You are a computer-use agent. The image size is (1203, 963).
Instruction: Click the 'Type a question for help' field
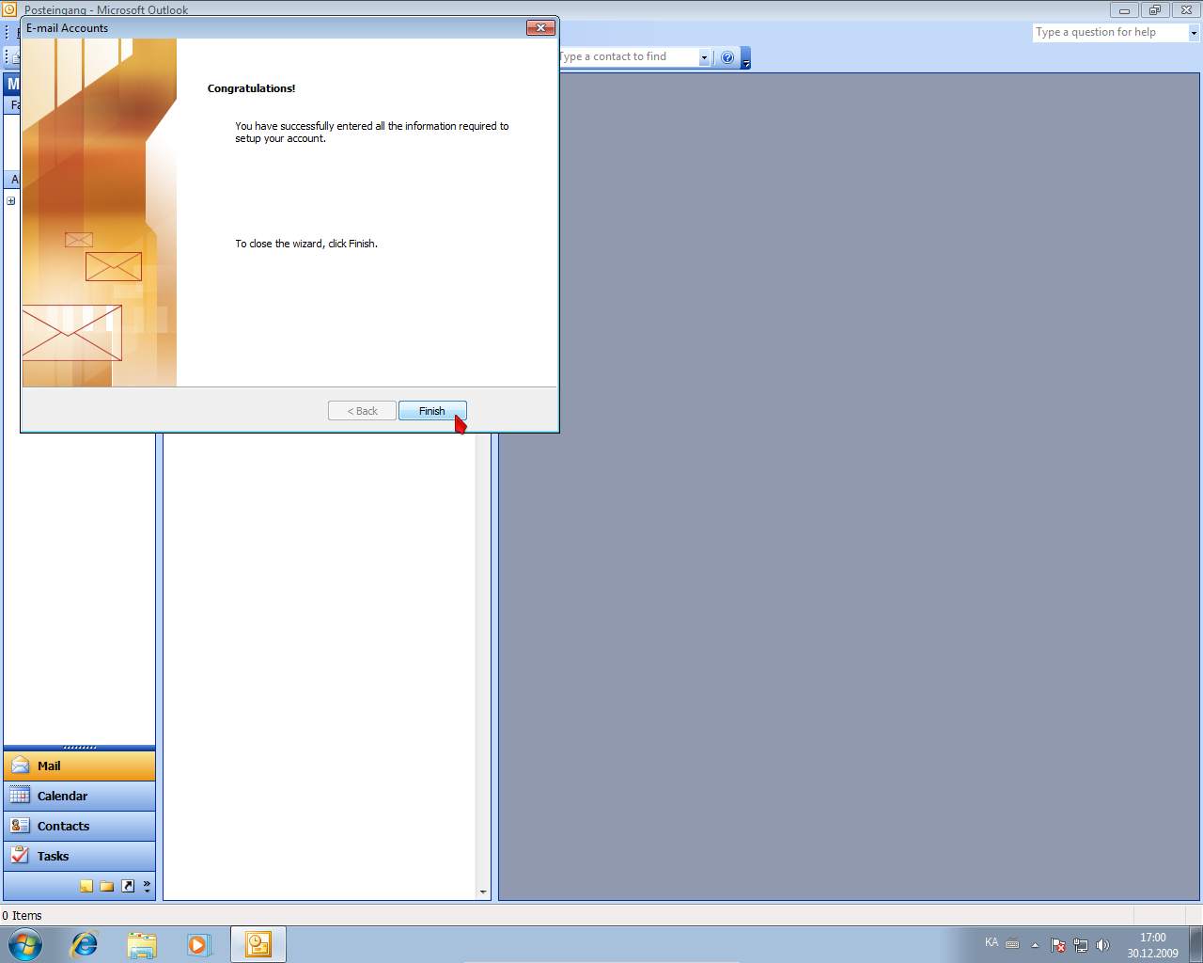pos(1109,32)
